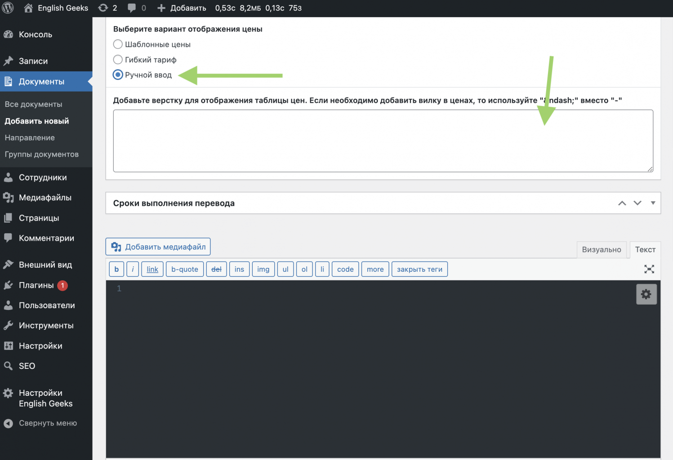The height and width of the screenshot is (460, 673).
Task: Click the Свернуть меню label
Action: pyautogui.click(x=48, y=423)
